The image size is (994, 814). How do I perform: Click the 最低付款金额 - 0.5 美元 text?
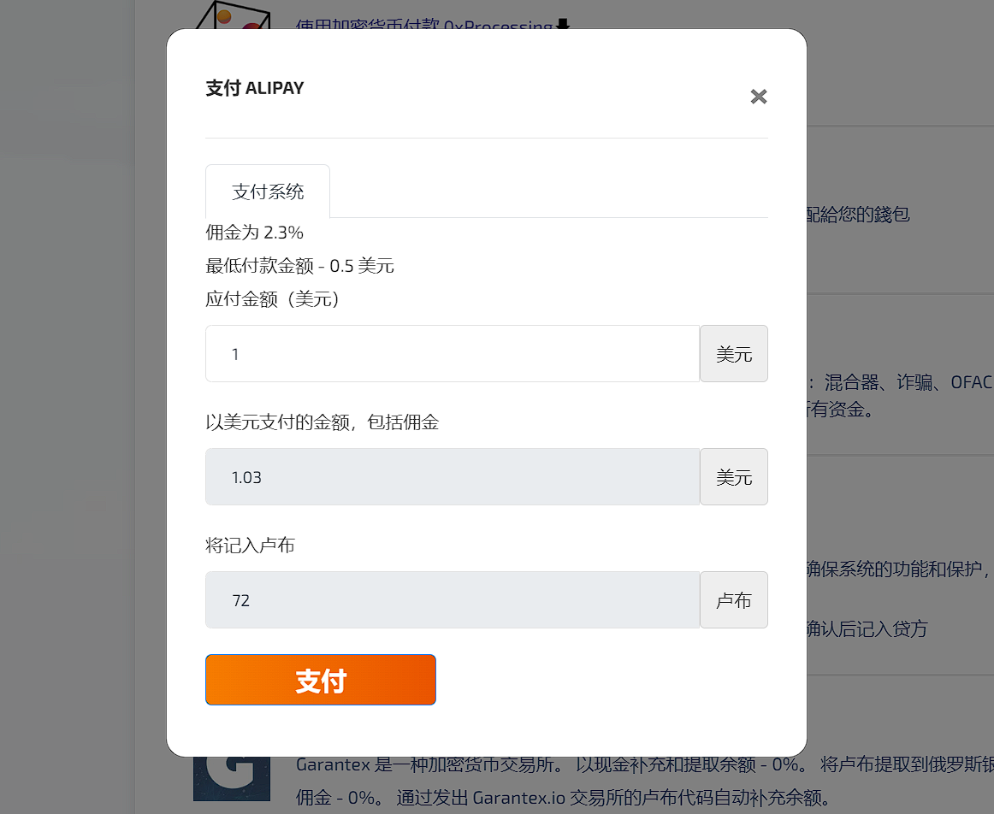tap(300, 265)
